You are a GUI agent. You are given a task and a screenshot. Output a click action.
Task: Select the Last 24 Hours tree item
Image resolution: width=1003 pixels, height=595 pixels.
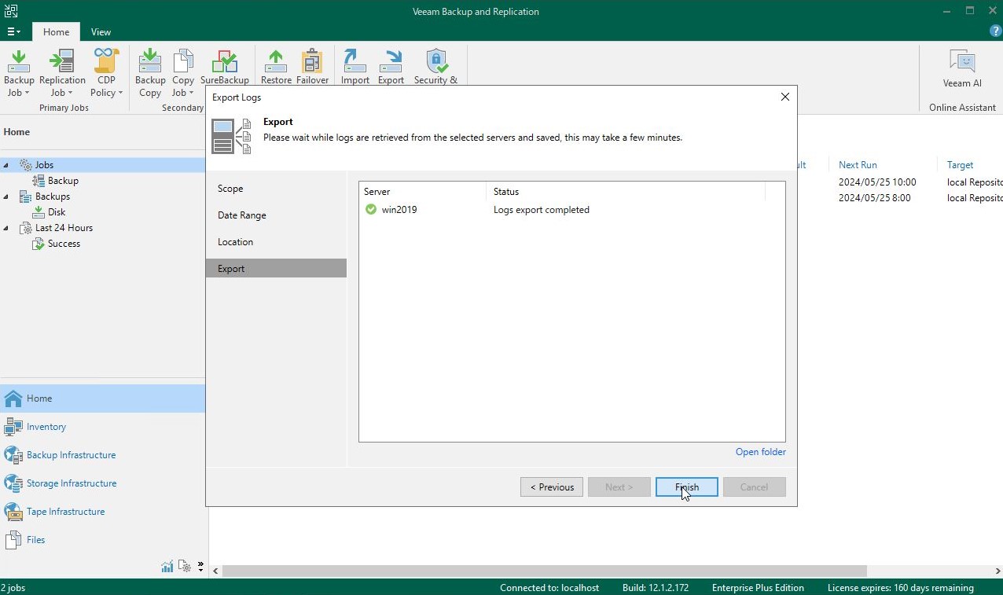(64, 228)
